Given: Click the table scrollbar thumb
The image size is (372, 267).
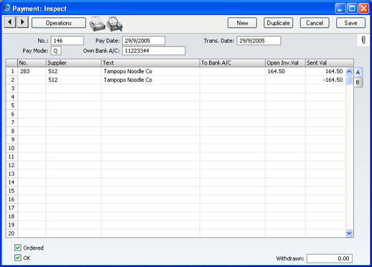Looking at the screenshot, I should [x=349, y=80].
